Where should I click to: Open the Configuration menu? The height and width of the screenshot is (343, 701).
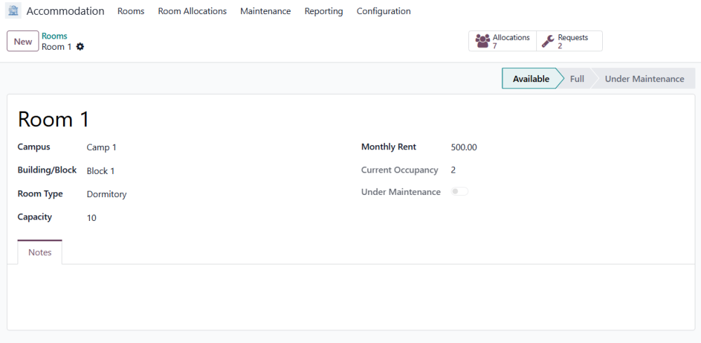click(383, 11)
